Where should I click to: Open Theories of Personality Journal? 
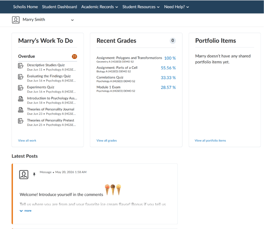(50, 109)
